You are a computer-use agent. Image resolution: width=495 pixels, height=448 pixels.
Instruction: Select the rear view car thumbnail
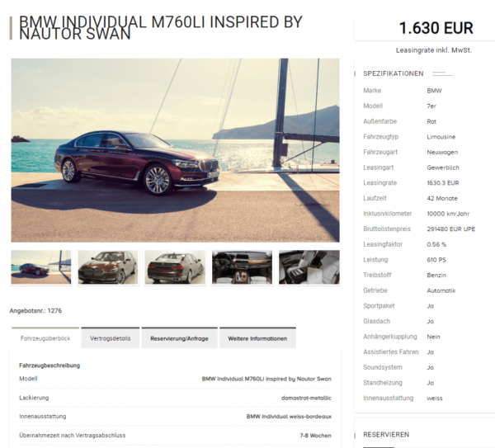[175, 267]
